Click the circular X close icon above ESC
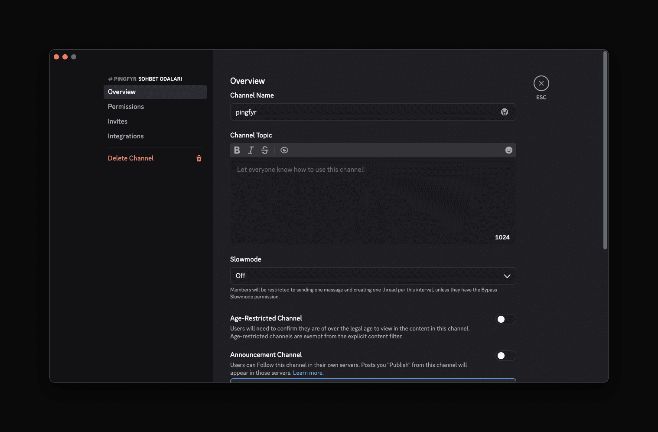This screenshot has height=432, width=658. pos(541,82)
